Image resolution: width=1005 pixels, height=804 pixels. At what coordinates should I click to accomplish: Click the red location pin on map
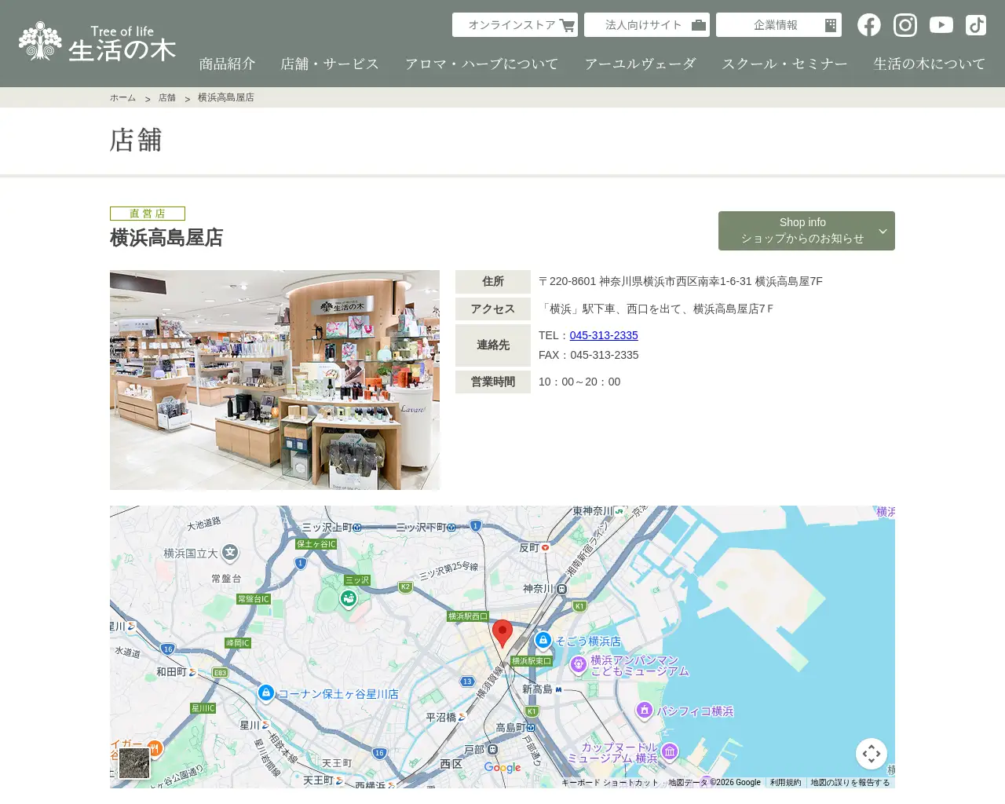[502, 633]
